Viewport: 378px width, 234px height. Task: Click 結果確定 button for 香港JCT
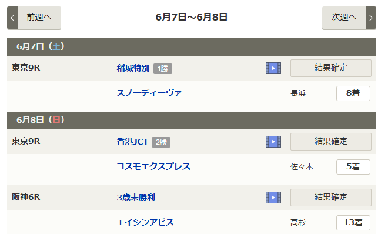[x=331, y=142]
